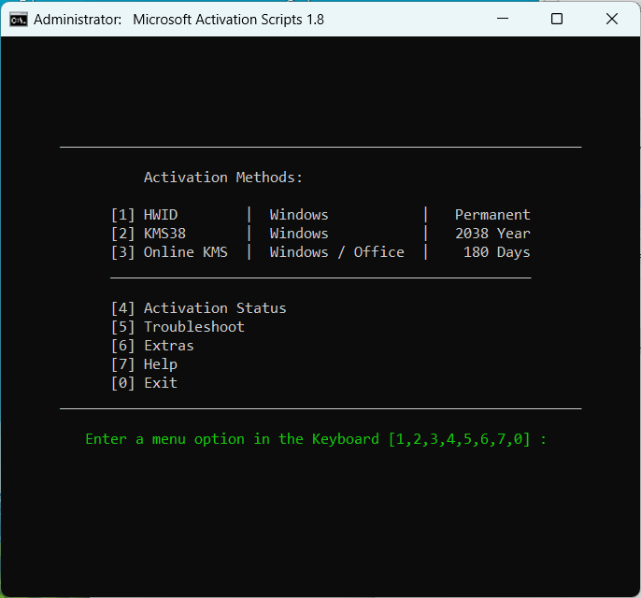The image size is (641, 598).
Task: Click 'Windows' in the KMS38 row
Action: click(x=299, y=234)
